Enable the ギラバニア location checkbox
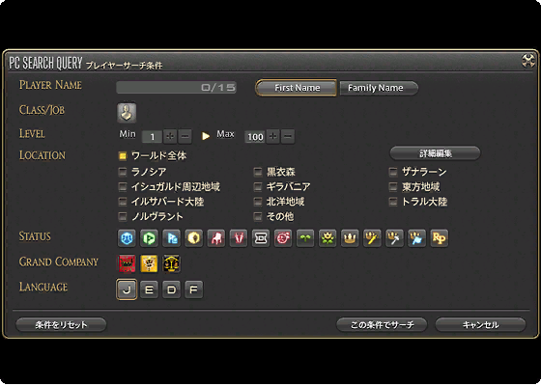Image resolution: width=541 pixels, height=386 pixels. point(258,186)
